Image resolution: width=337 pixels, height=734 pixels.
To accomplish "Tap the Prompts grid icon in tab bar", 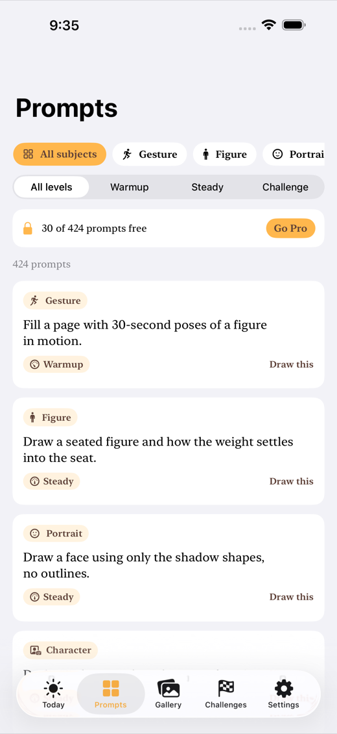I will click(111, 689).
